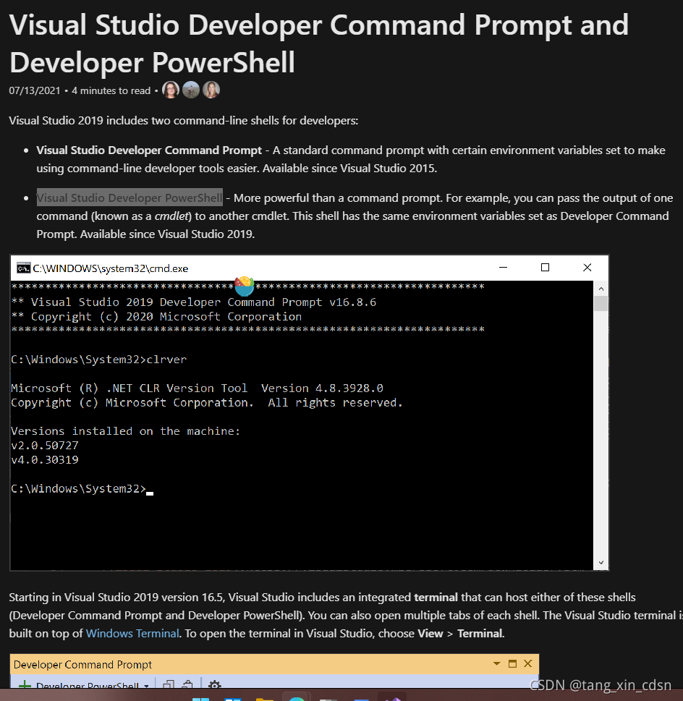Click the cmd scrollbar up arrow
This screenshot has width=683, height=701.
[601, 289]
